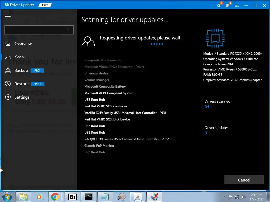Viewport: 270px width, 202px height.
Task: Open Google Chrome from taskbar
Action: click(x=55, y=197)
